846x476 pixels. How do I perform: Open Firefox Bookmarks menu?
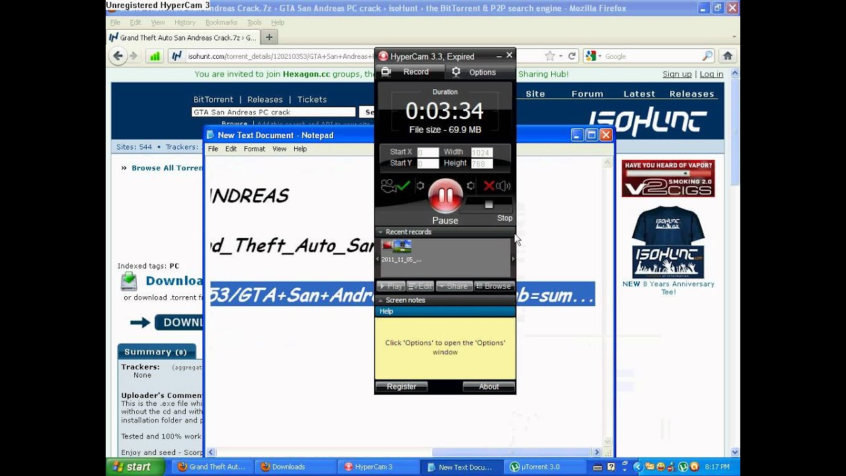click(221, 22)
